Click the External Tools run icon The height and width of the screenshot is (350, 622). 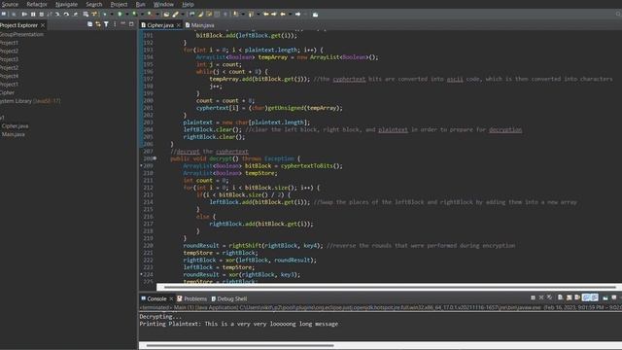(x=150, y=14)
